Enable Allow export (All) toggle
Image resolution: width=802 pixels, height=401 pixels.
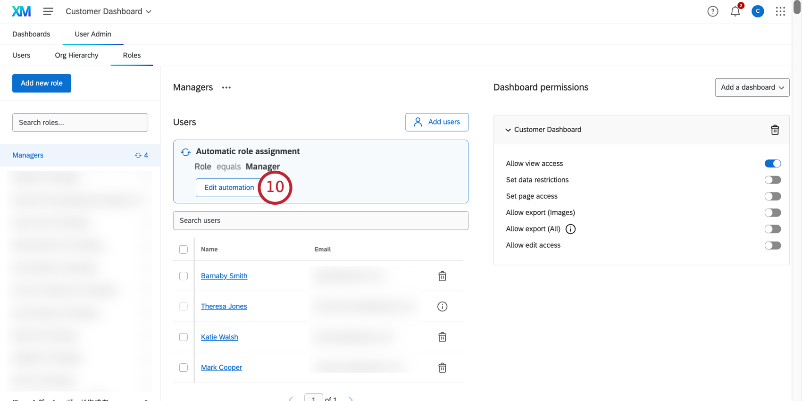773,229
